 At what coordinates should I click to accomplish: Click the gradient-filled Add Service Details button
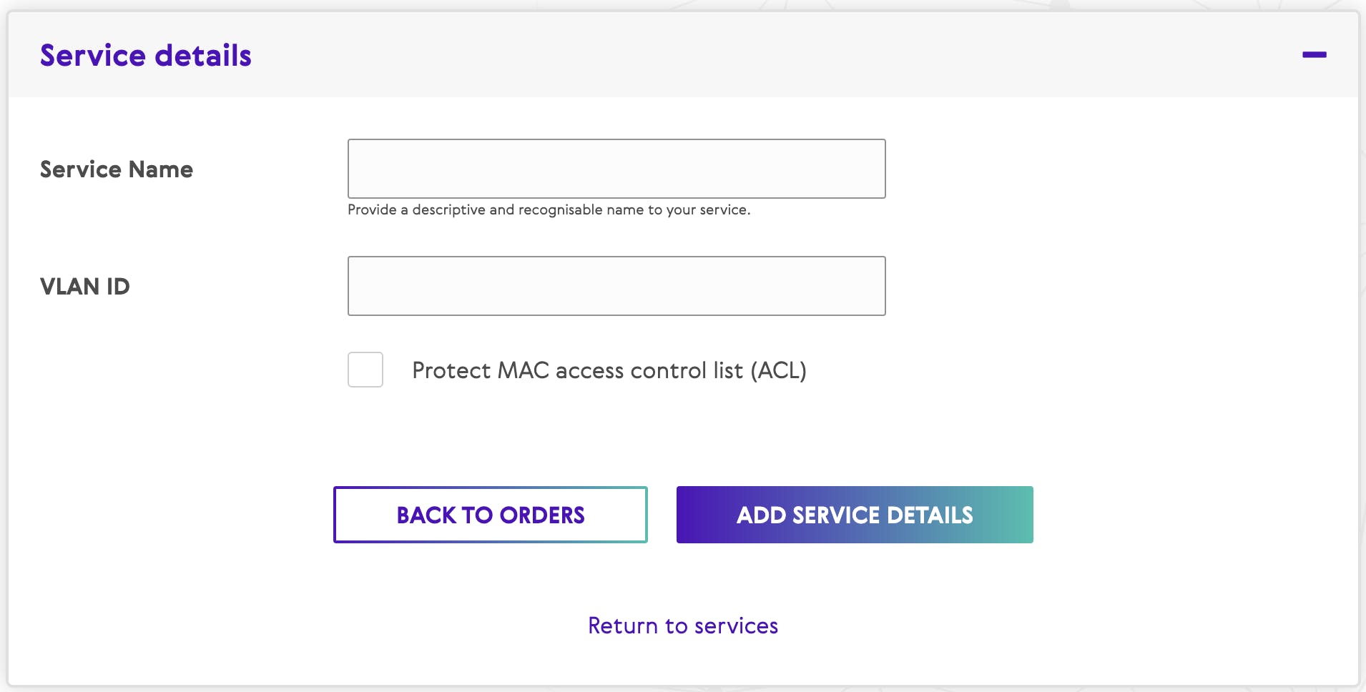click(855, 515)
